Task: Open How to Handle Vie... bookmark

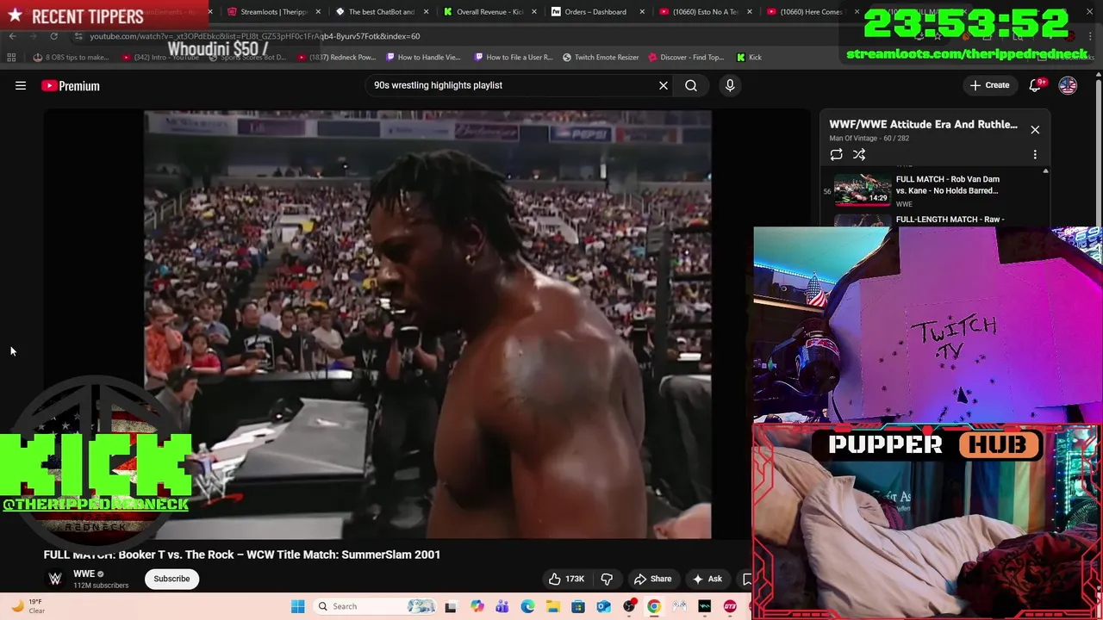Action: point(423,58)
